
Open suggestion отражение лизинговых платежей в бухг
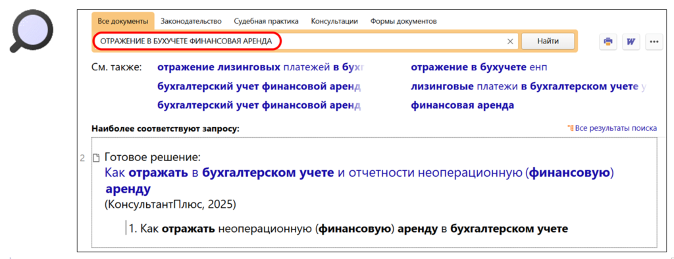[261, 68]
